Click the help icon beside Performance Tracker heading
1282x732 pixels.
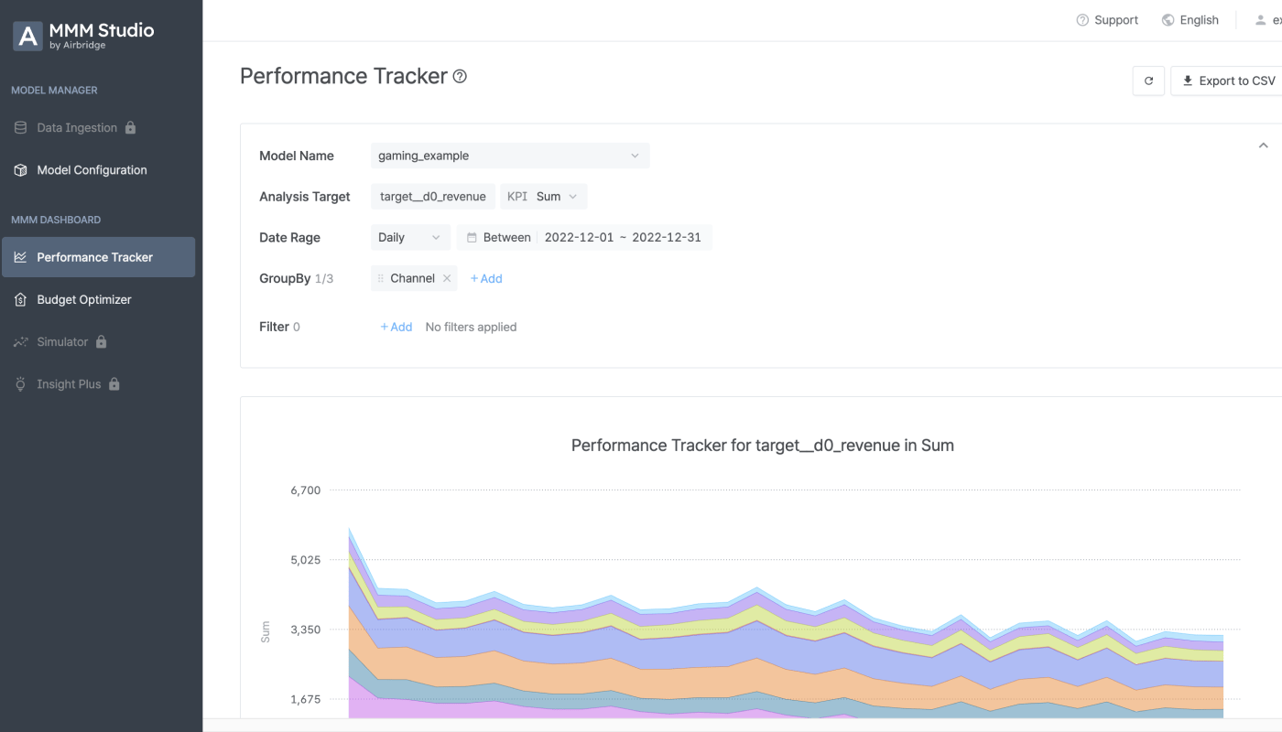tap(460, 77)
